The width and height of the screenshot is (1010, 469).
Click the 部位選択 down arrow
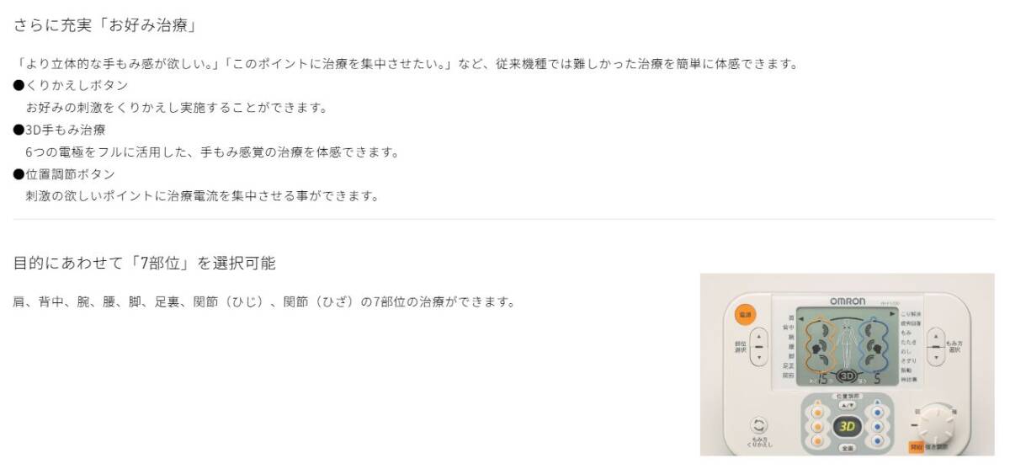759,357
